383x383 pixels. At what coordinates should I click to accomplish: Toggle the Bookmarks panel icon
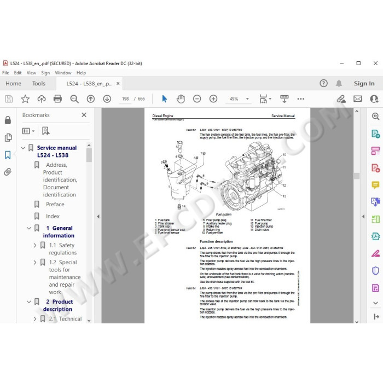tap(8, 155)
